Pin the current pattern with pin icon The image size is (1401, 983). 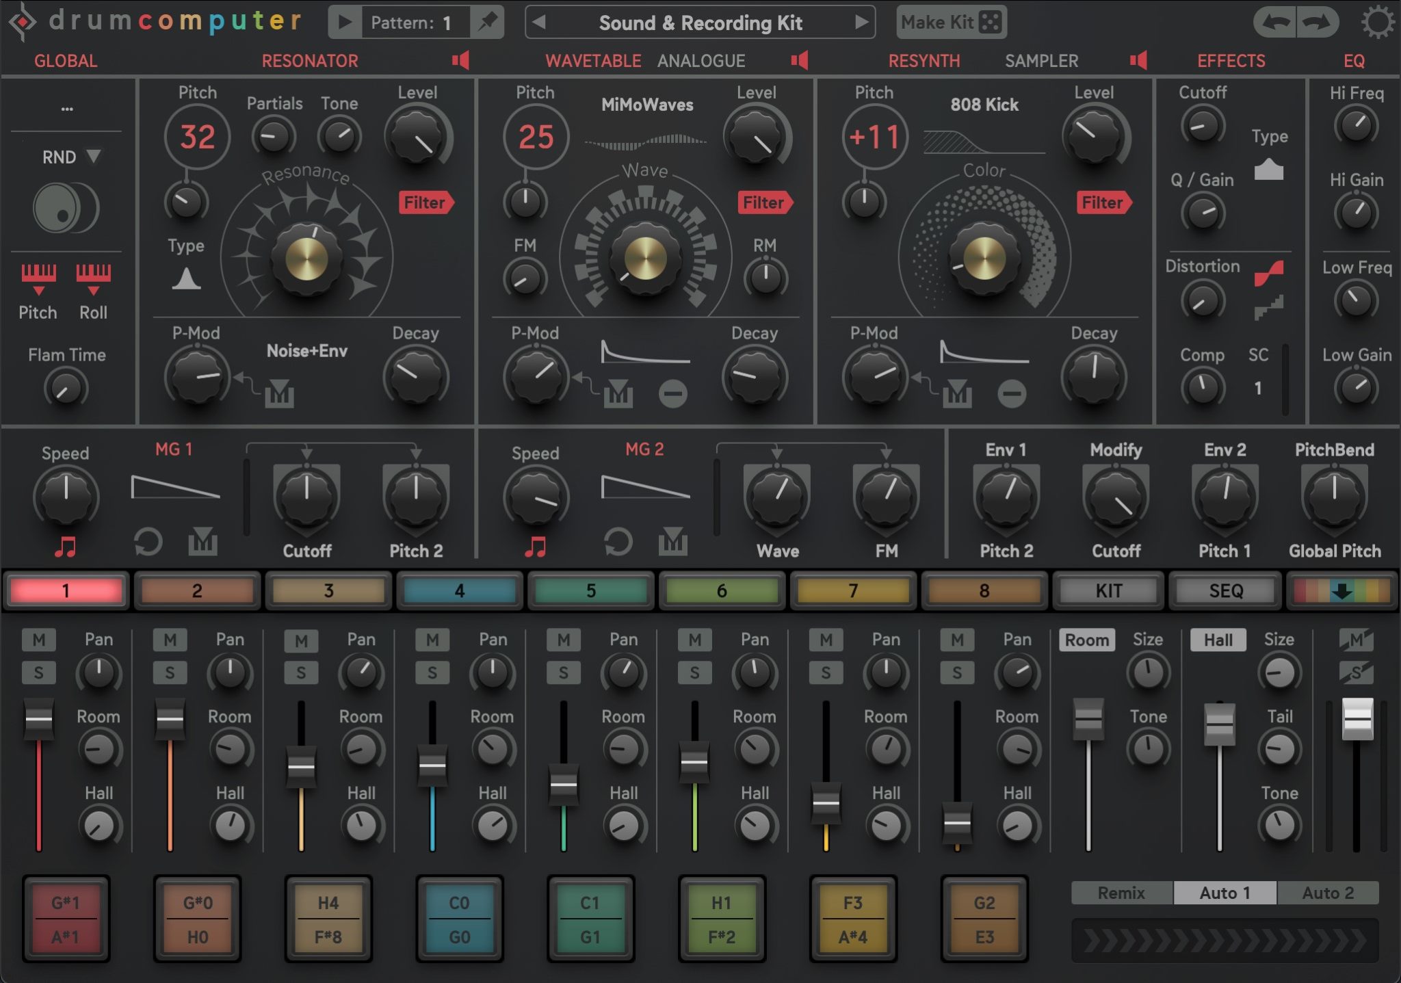(x=488, y=23)
